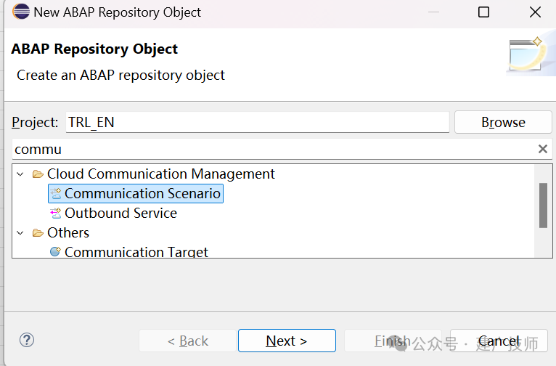Screen dimensions: 556x366
Task: Select Outbound Service in the tree
Action: pyautogui.click(x=120, y=213)
